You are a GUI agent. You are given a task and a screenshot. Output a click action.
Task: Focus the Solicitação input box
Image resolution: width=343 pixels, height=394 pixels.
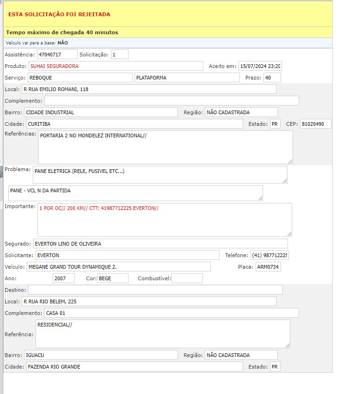point(119,55)
